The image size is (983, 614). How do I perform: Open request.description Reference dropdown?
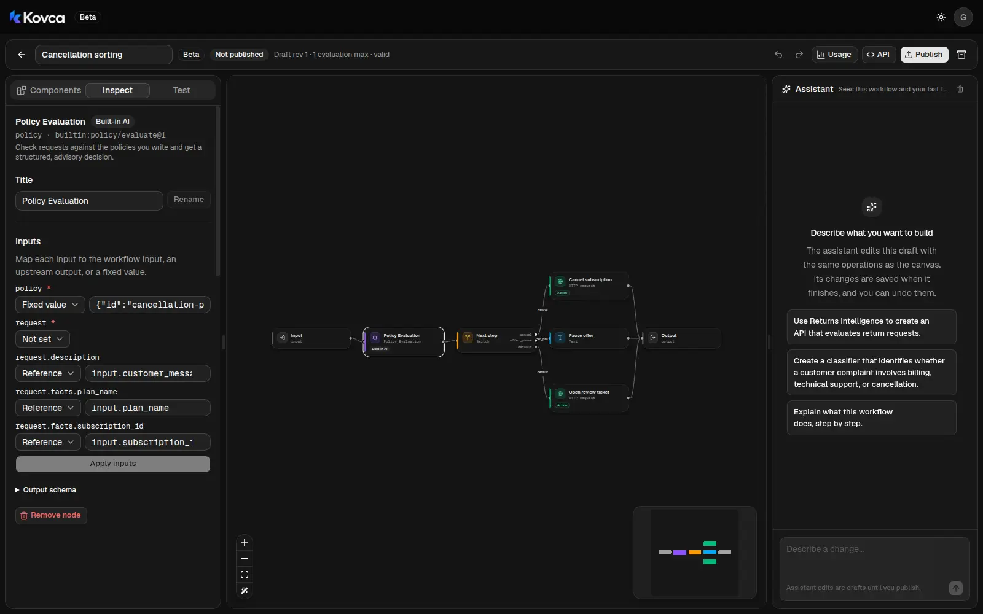pyautogui.click(x=48, y=373)
